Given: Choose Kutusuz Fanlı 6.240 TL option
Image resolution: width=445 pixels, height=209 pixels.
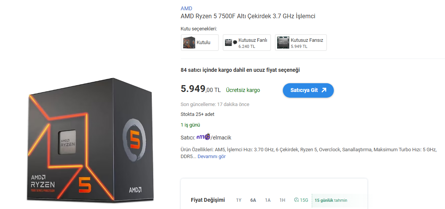Looking at the screenshot, I should tap(247, 43).
